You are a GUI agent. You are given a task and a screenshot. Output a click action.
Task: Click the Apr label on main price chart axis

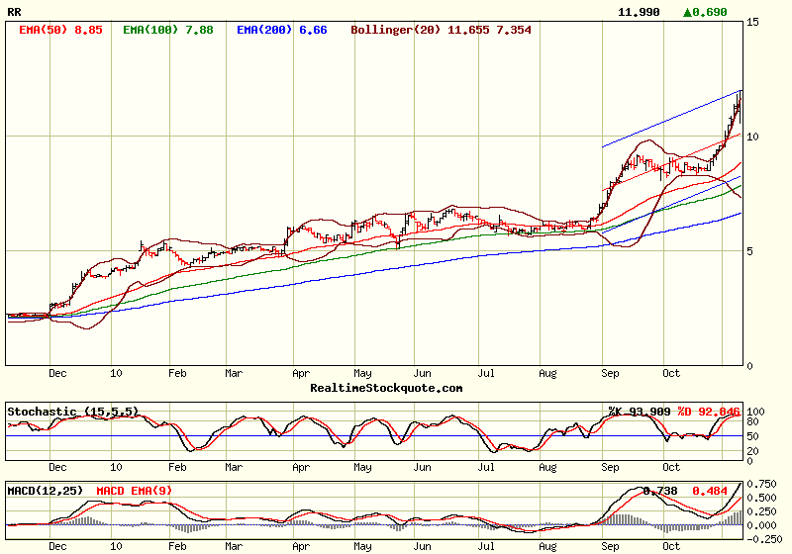click(x=301, y=373)
